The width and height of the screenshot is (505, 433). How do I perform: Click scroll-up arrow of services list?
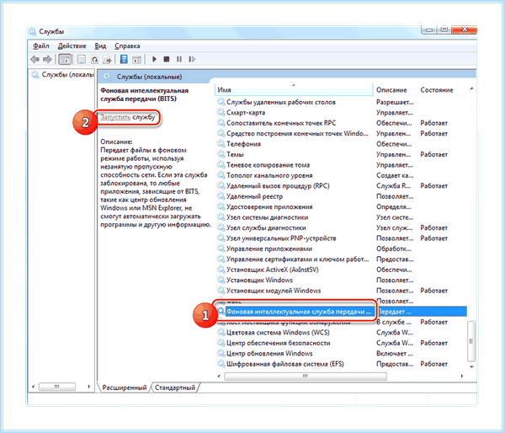point(471,88)
